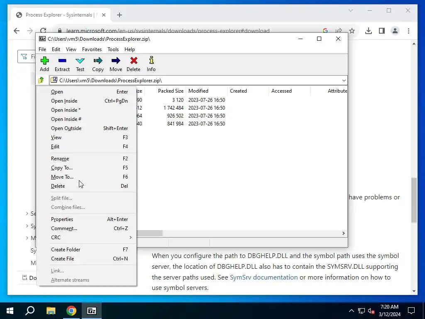Choose Create Folder in context menu

86,250
